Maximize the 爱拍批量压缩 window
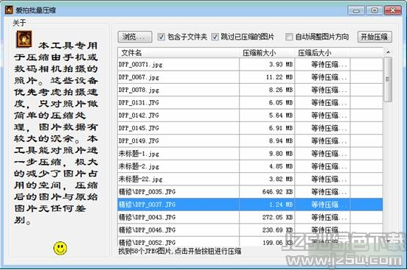Screen dimensions: 407x270 tap(375, 10)
